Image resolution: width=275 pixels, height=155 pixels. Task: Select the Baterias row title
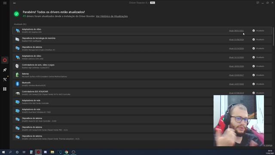coord(25,74)
